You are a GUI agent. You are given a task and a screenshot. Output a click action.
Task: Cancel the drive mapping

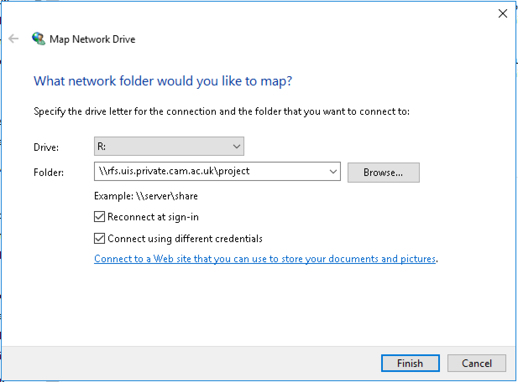[x=476, y=363]
